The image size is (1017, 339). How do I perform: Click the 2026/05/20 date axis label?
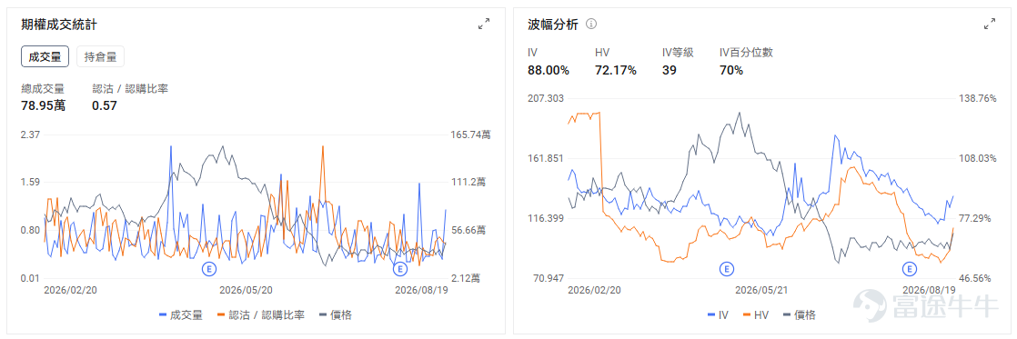(x=247, y=290)
